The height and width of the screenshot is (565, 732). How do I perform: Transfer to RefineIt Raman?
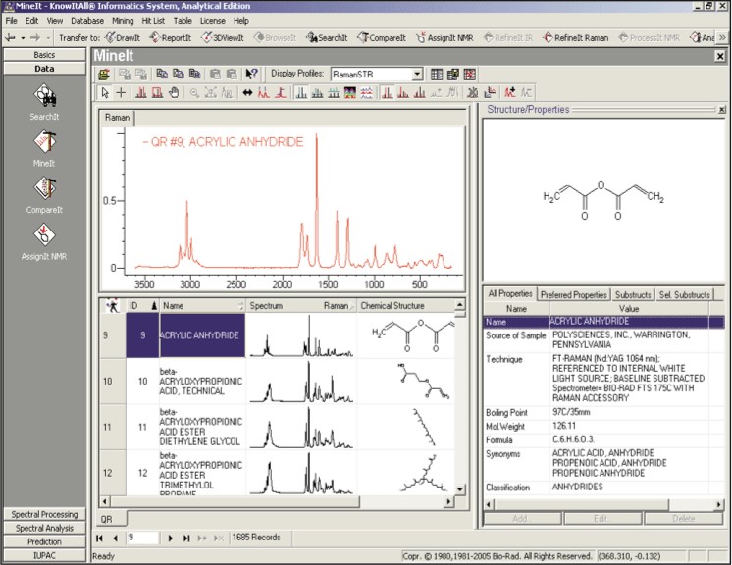[x=575, y=38]
